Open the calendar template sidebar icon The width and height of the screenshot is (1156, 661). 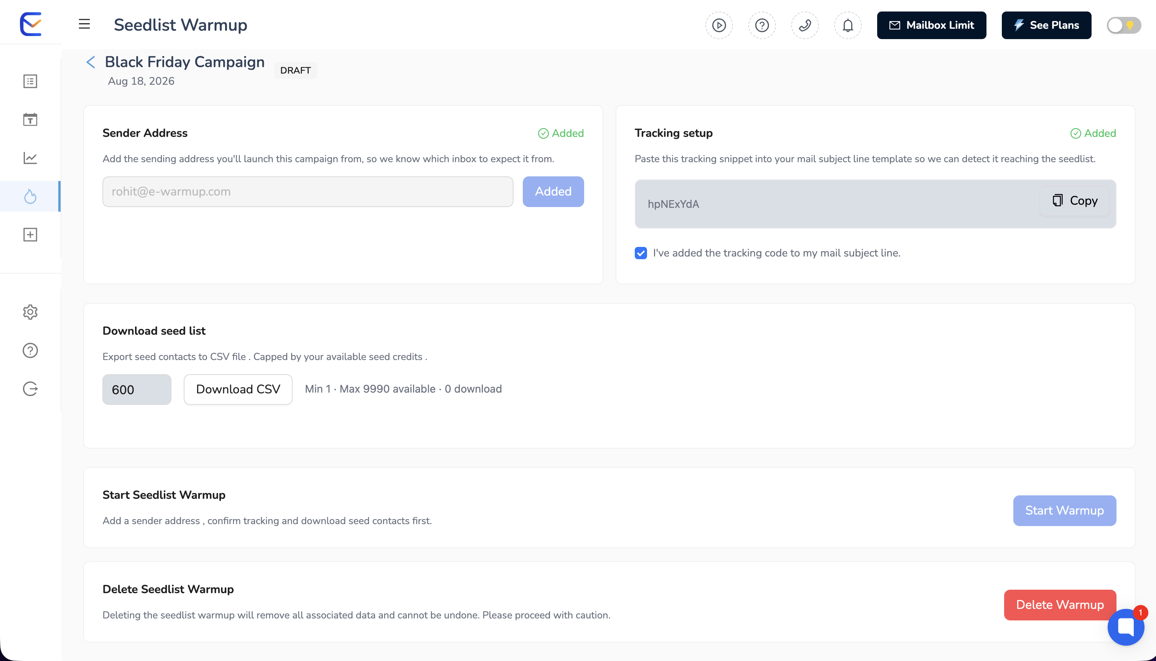pyautogui.click(x=30, y=119)
